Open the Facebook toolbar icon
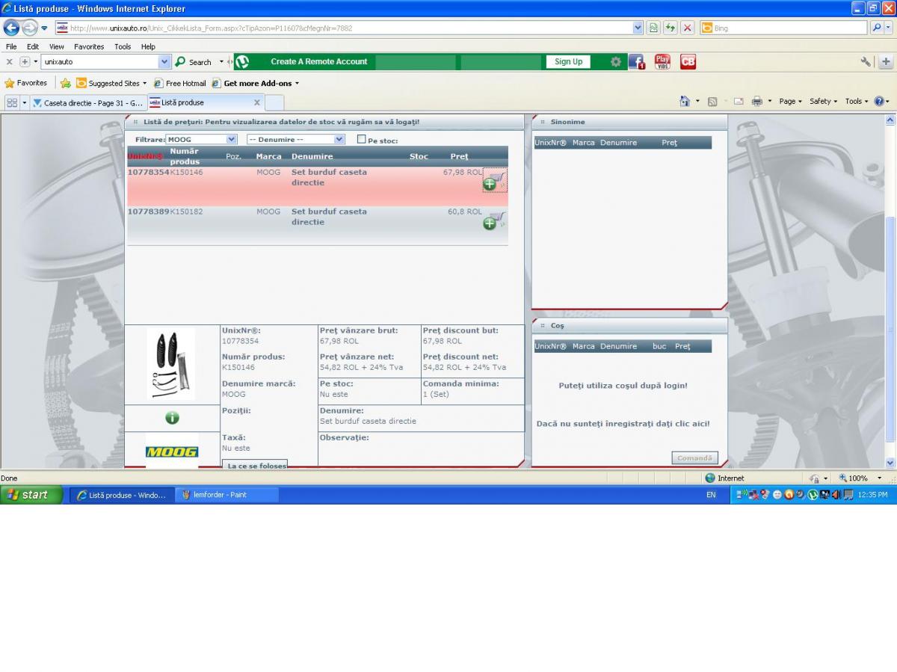Screen dimensions: 897x672 click(636, 62)
